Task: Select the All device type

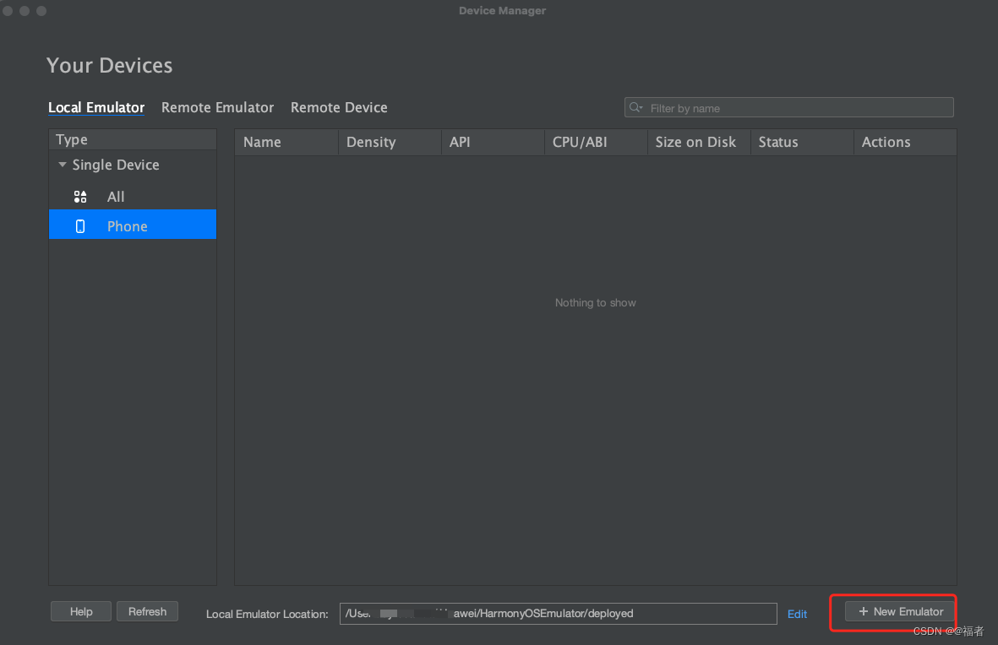Action: [133, 197]
